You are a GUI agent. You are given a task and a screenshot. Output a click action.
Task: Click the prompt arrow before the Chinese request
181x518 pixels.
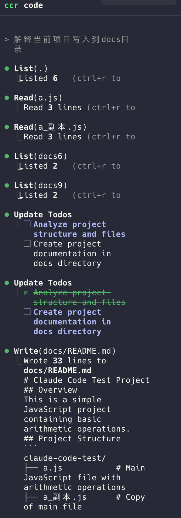[7, 40]
